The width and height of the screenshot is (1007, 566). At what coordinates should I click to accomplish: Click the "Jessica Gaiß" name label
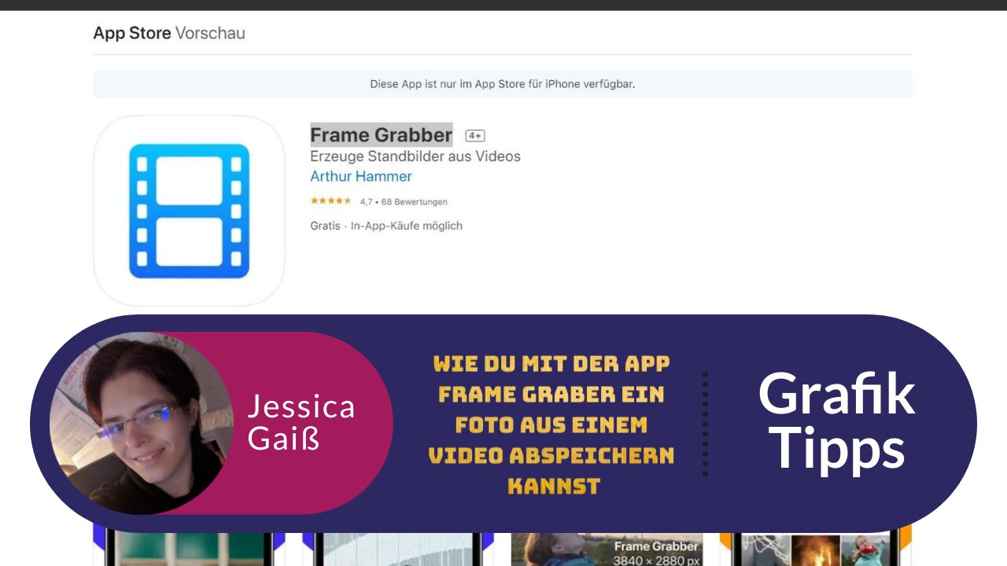[301, 423]
